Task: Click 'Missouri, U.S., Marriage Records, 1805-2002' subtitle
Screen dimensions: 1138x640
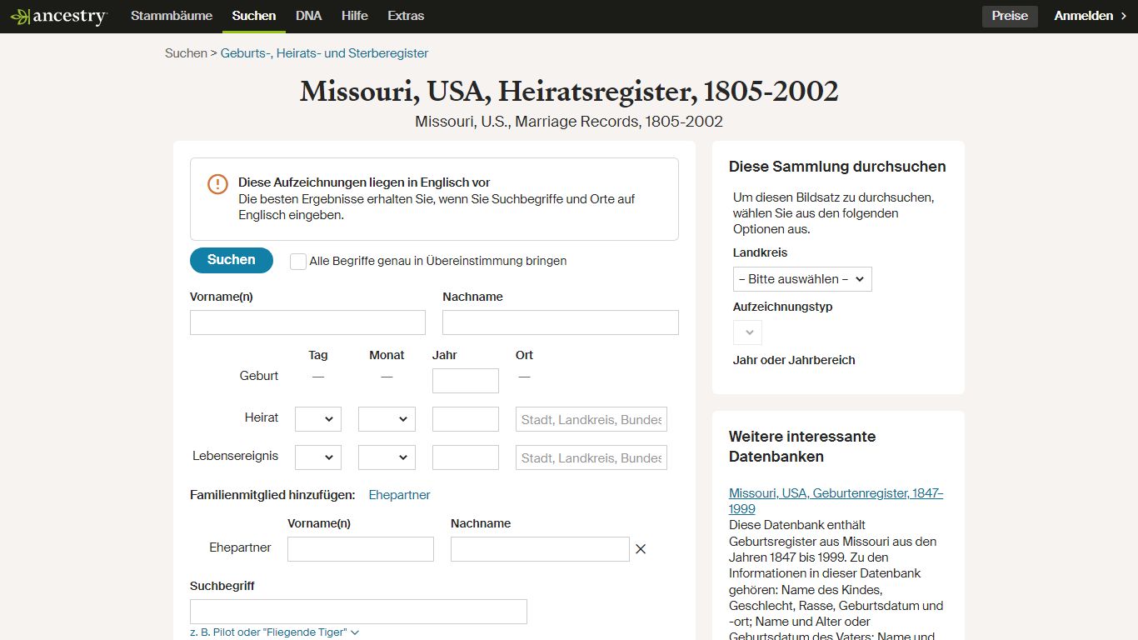Action: (x=569, y=122)
